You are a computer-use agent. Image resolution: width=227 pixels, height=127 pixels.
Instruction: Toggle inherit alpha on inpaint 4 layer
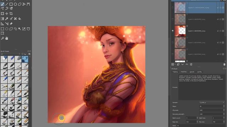point(220,19)
